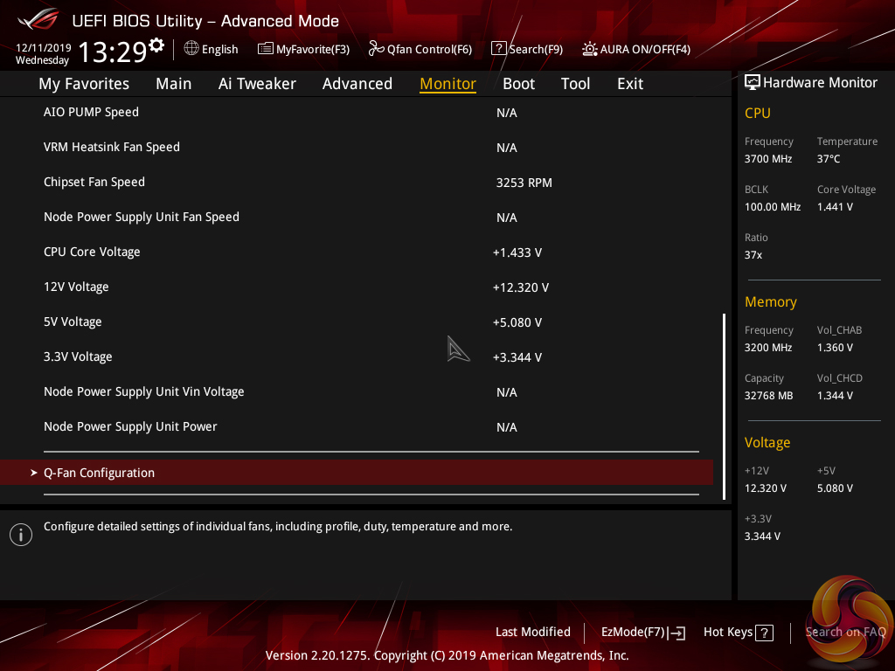Select Node Power Supply Unit Power row

pos(357,426)
